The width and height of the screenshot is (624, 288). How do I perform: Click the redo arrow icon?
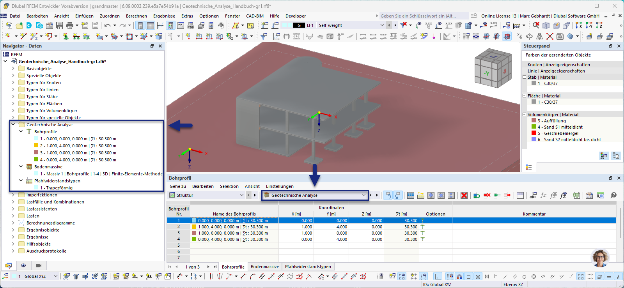click(122, 25)
